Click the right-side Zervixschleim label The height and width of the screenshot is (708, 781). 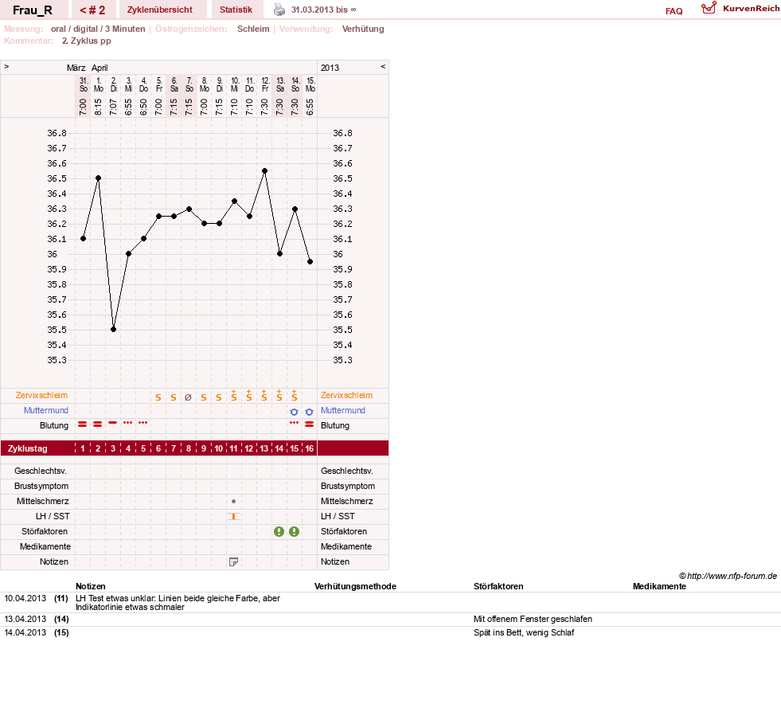pyautogui.click(x=346, y=396)
